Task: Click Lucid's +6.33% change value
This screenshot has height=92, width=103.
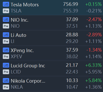Action: (94, 65)
